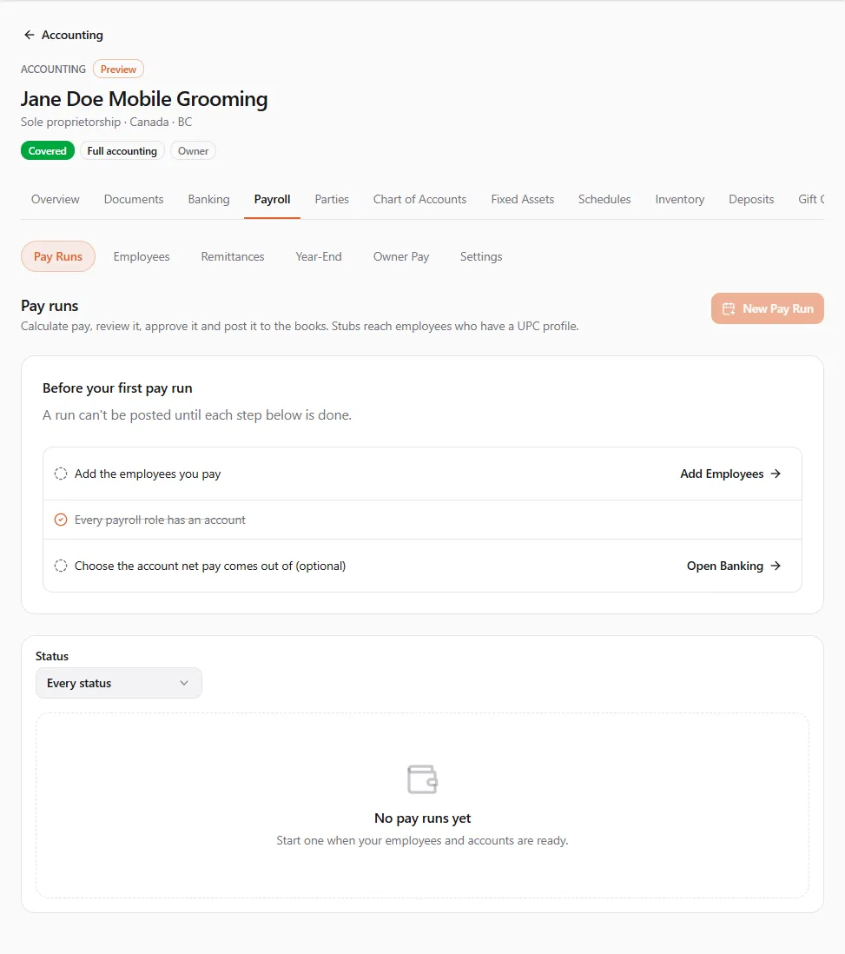Viewport: 845px width, 954px height.
Task: Select the Payroll tab
Action: [272, 200]
